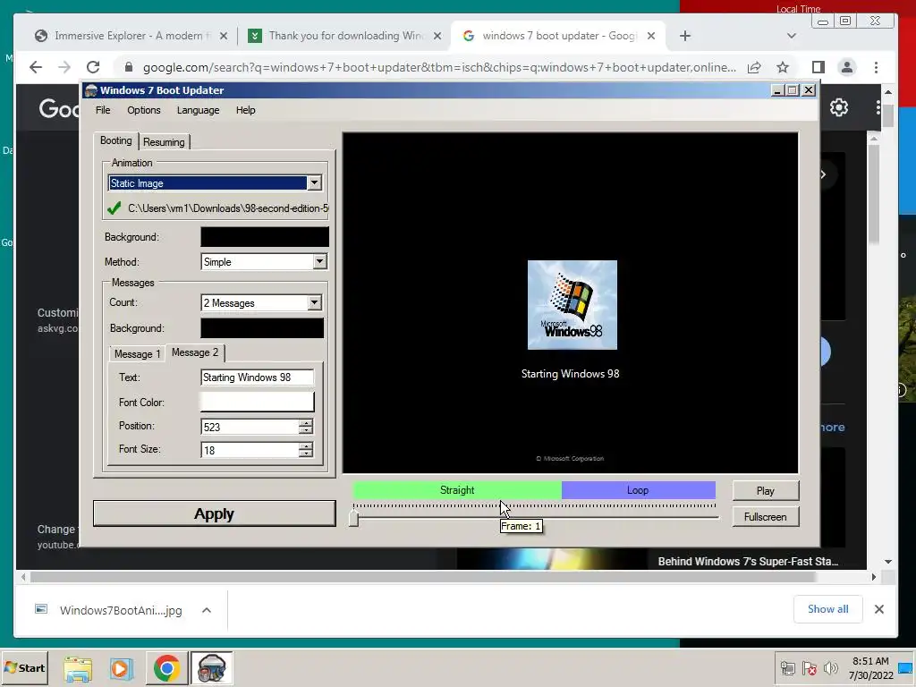Bookmark the page with the star icon
The height and width of the screenshot is (687, 916).
783,67
